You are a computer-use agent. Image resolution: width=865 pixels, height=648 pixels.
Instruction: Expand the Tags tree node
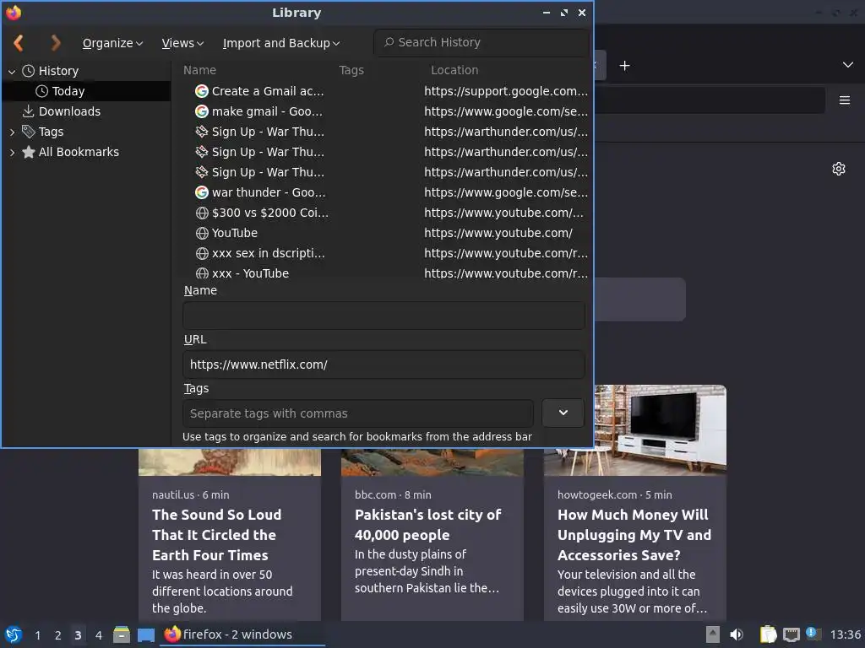(12, 132)
